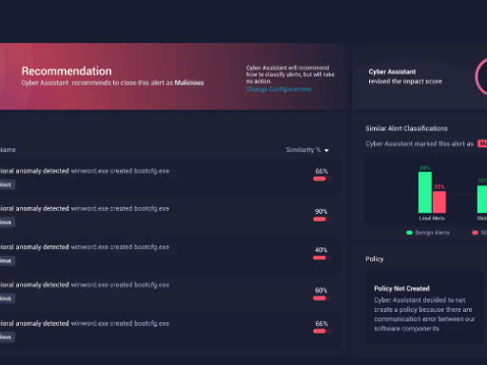
Task: Click the classification tag under first alert
Action: coord(7,184)
